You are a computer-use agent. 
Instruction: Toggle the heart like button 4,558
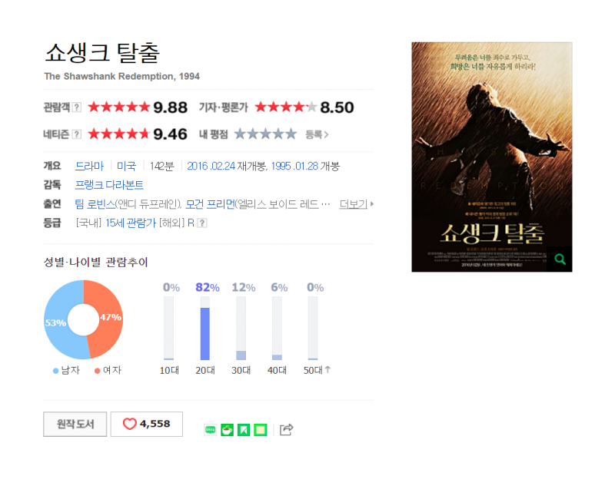(x=146, y=424)
